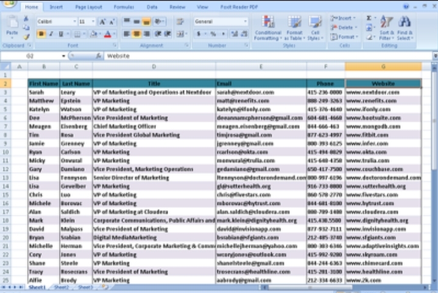The width and height of the screenshot is (438, 293).
Task: Toggle Bold formatting button
Action: [41, 34]
